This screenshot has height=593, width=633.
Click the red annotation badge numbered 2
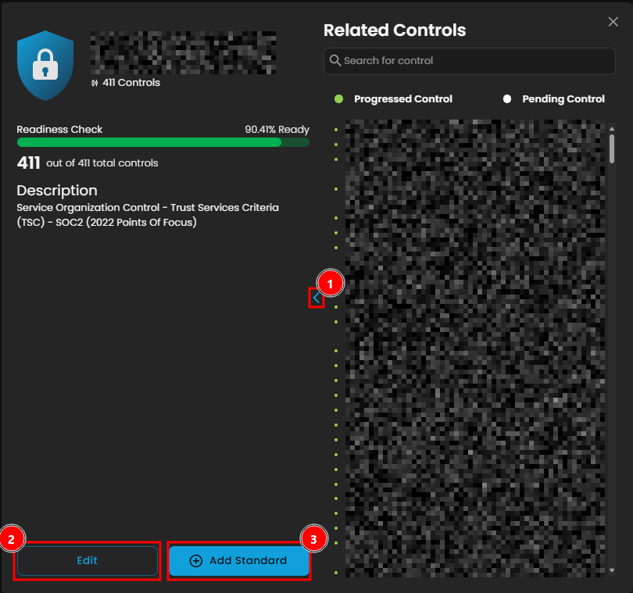tap(13, 538)
